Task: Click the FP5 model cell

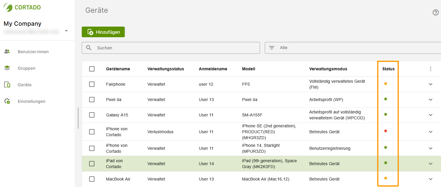Action: [x=246, y=84]
